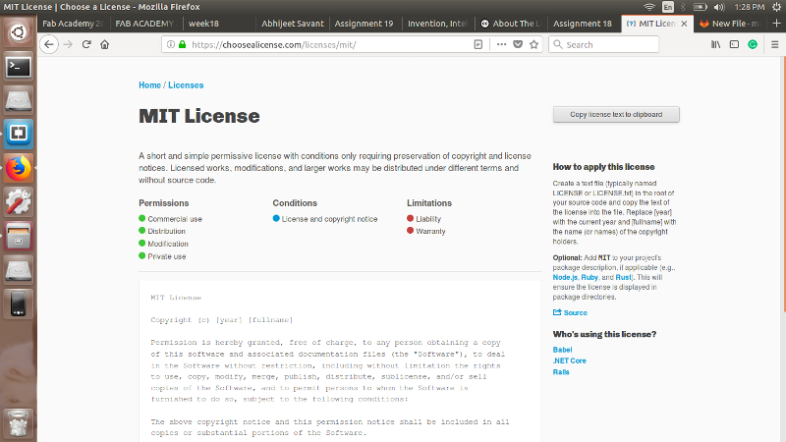Open the Firefox hamburger menu
786x442 pixels.
[772, 44]
